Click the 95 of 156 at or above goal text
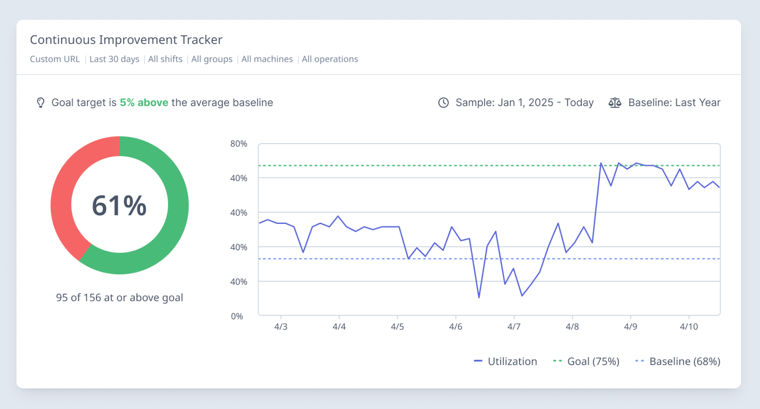The image size is (760, 409). coord(120,297)
